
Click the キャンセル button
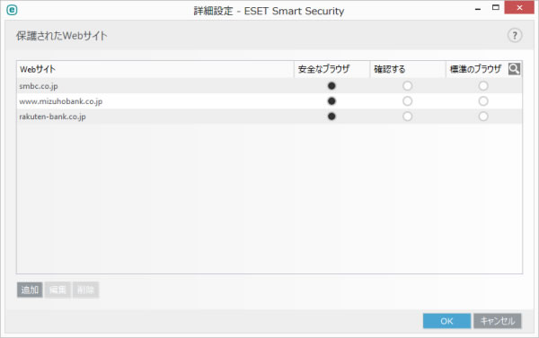(498, 321)
